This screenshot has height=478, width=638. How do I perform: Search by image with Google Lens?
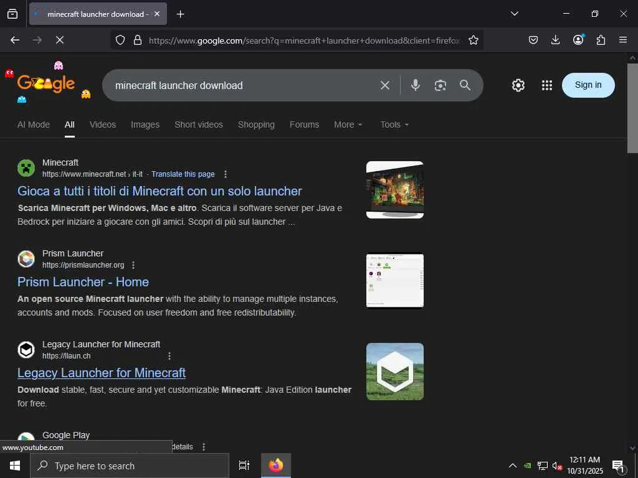coord(440,85)
